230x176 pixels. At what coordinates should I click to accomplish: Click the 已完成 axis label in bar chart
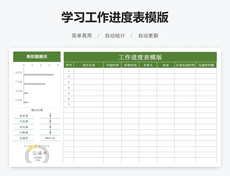pos(19,82)
